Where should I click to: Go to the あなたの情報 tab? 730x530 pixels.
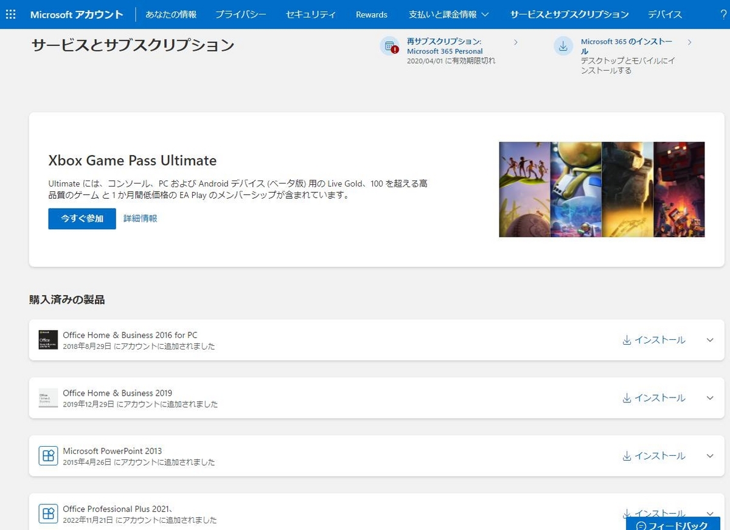[x=171, y=14]
